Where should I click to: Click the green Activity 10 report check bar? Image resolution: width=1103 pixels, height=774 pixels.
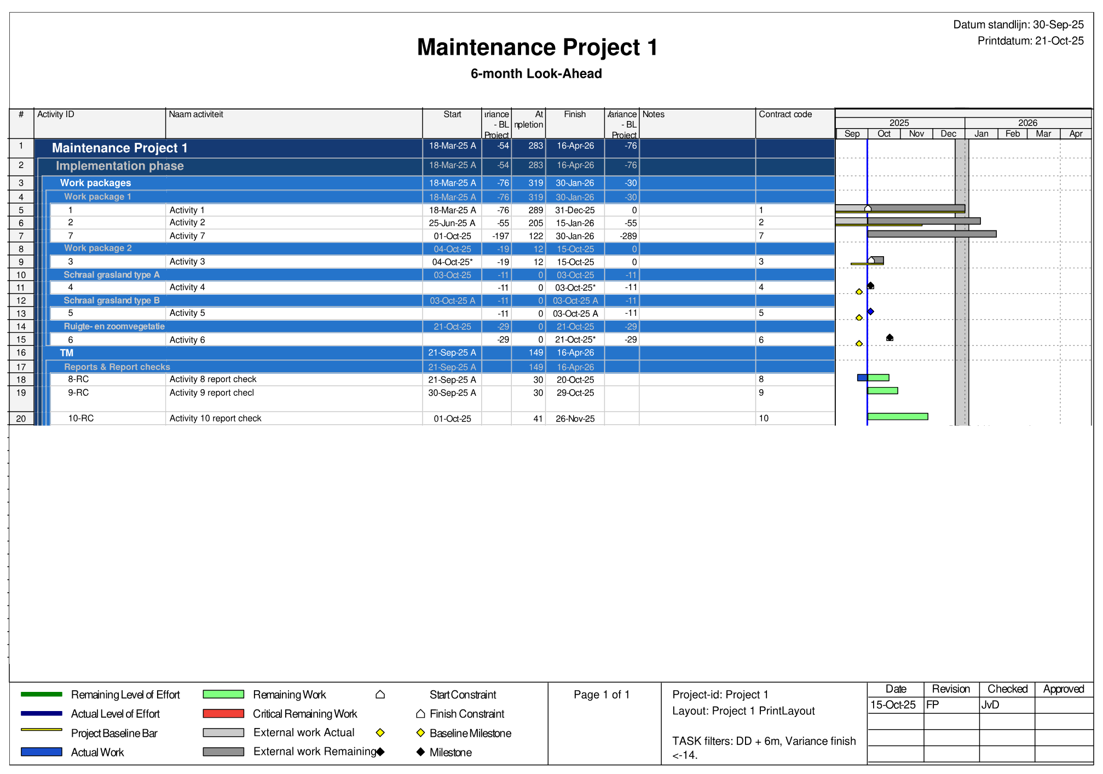pos(898,417)
